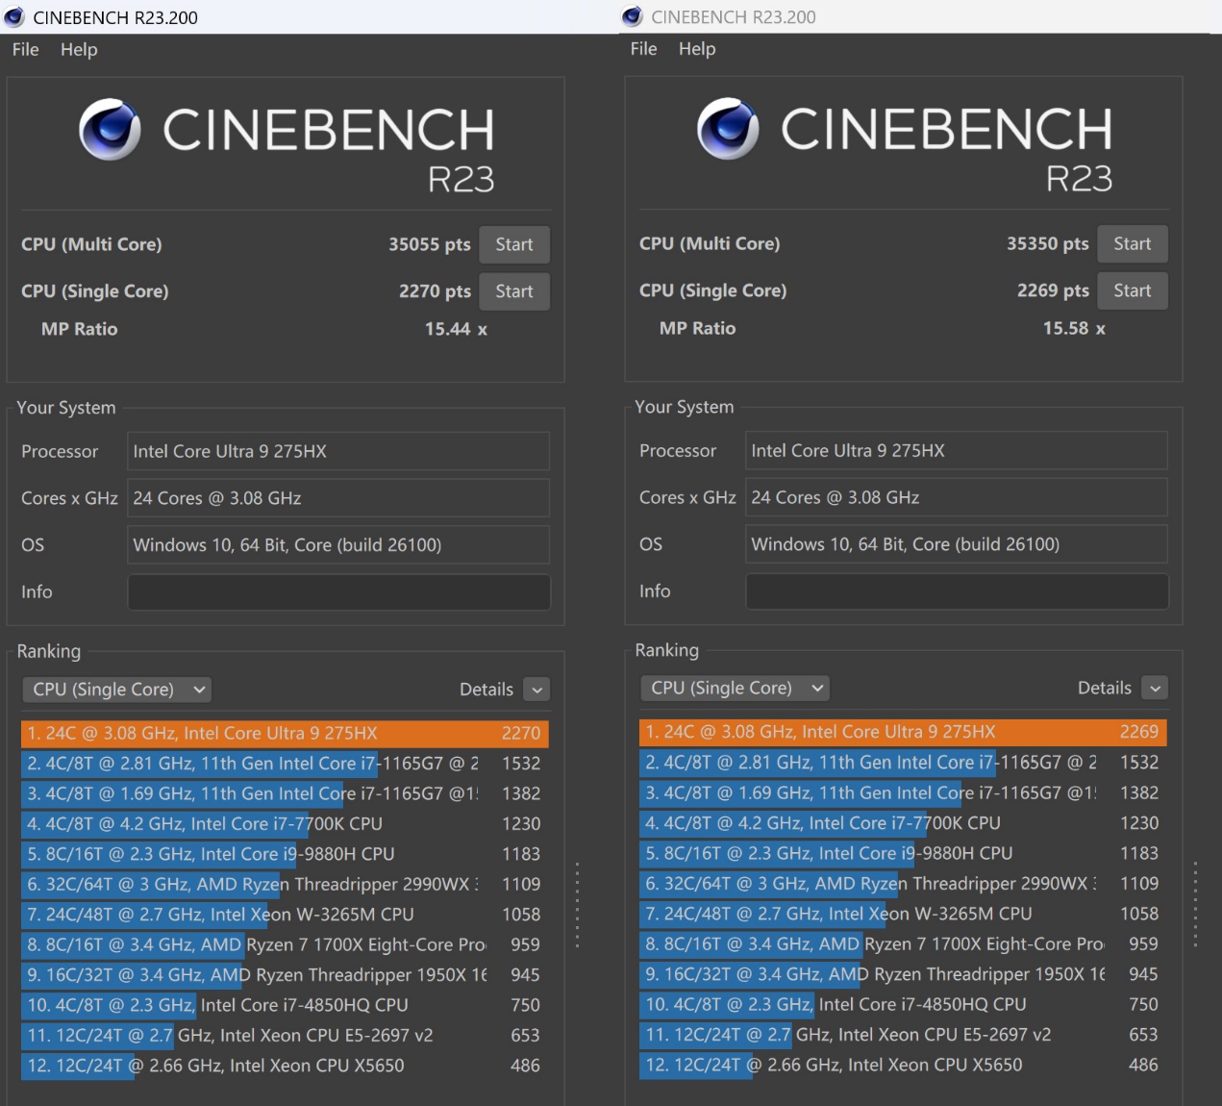Click the OS field in the right window

(957, 543)
